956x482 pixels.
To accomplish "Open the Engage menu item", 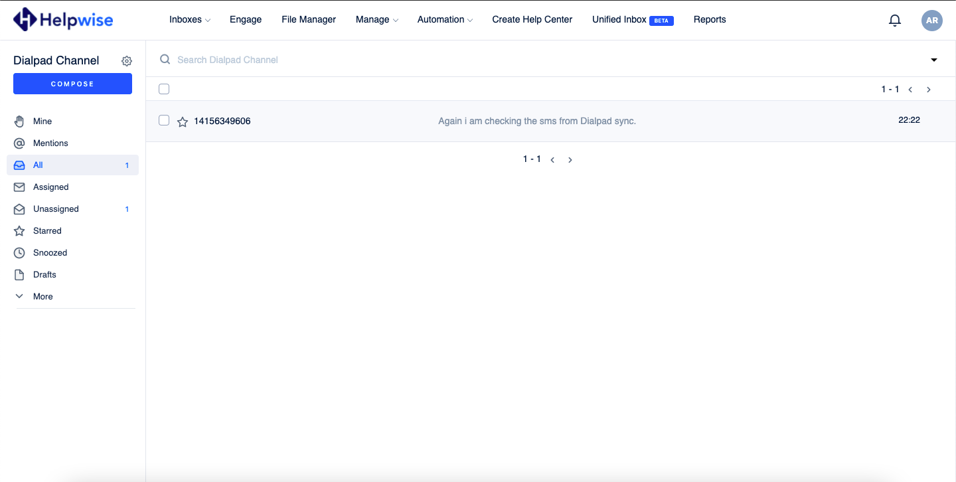I will point(246,20).
